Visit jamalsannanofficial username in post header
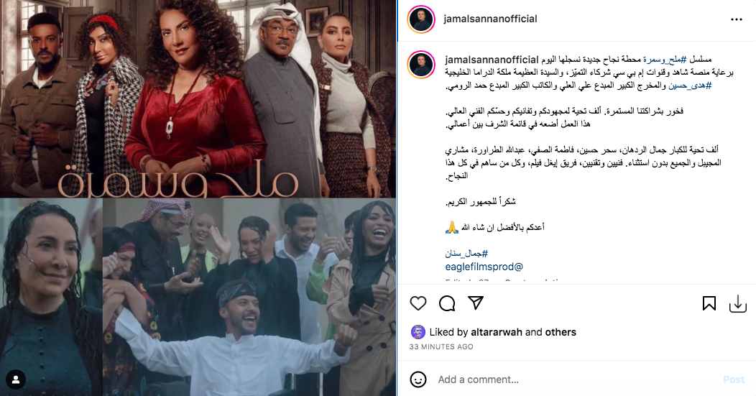756x396 pixels. coord(490,19)
